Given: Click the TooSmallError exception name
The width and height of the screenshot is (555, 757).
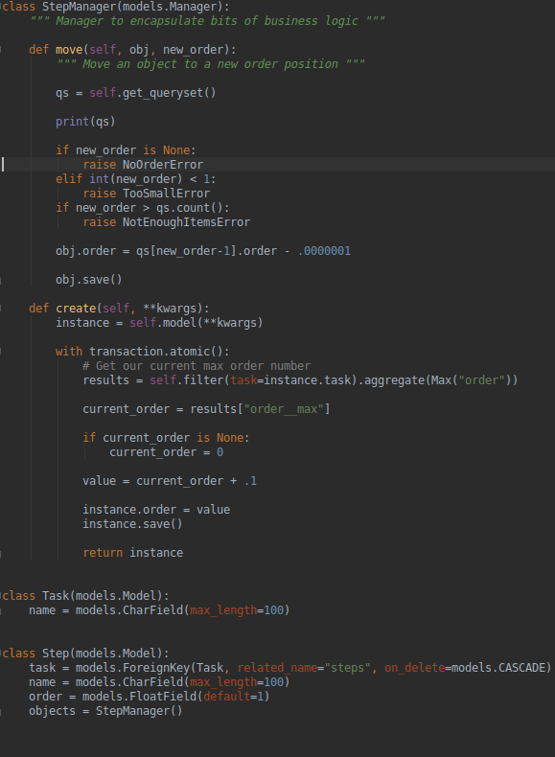Looking at the screenshot, I should 166,194.
